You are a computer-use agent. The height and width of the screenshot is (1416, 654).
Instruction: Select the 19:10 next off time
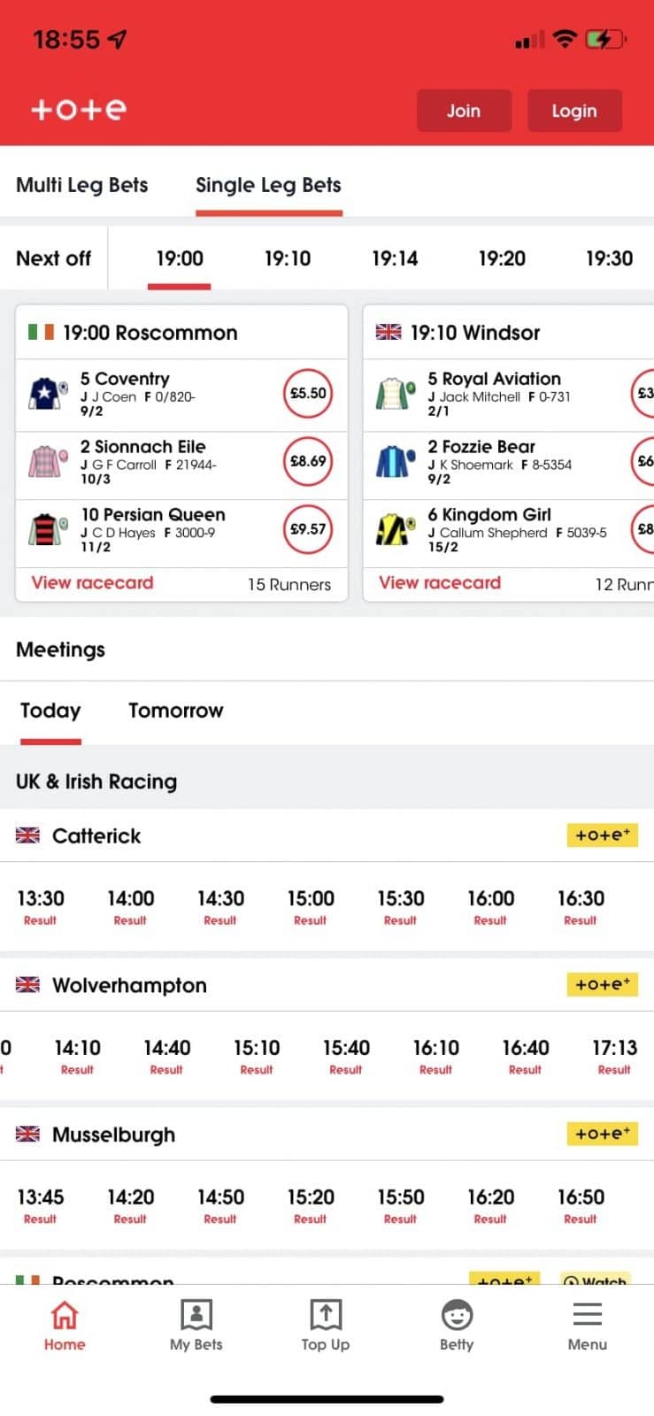[x=288, y=258]
